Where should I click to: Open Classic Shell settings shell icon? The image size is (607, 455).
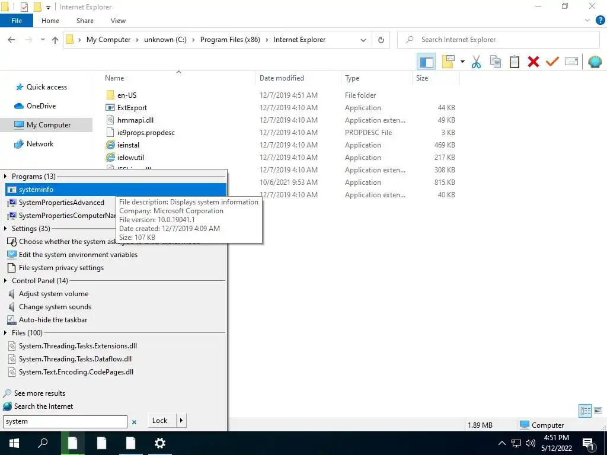(x=595, y=62)
